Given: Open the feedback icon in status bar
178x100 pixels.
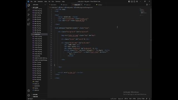Looking at the screenshot, I should pos(147,99).
